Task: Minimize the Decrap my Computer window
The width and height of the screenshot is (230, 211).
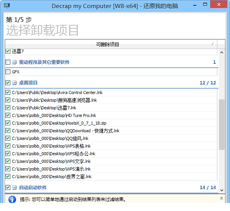Action: pyautogui.click(x=195, y=5)
